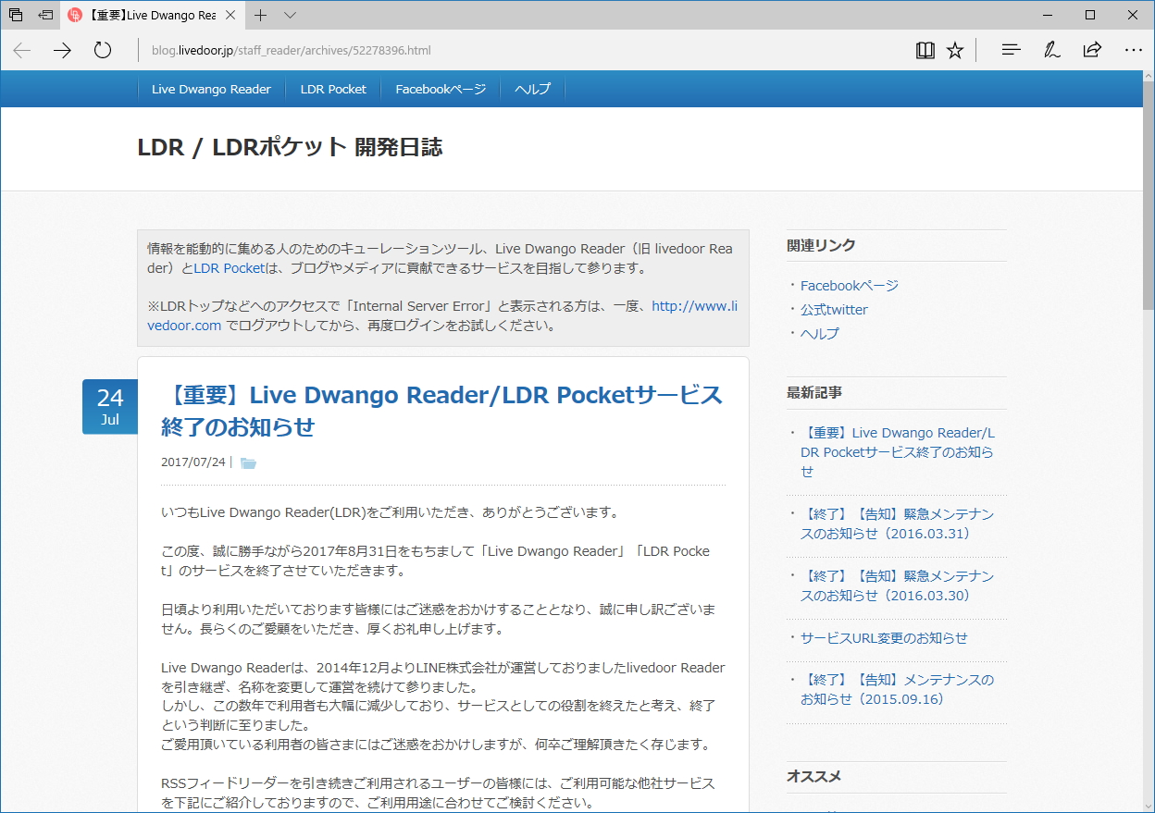
Task: Follow the http://www.livedoor.com link
Action: [694, 305]
